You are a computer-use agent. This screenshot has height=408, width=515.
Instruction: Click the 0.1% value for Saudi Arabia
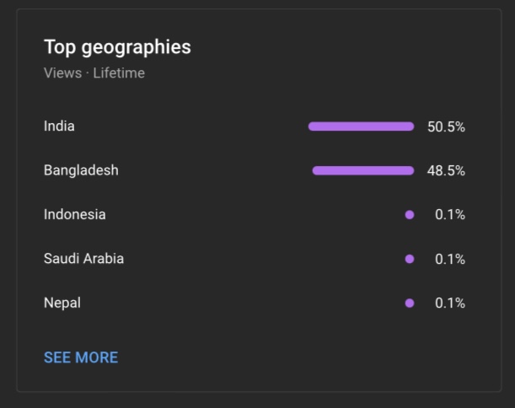450,259
